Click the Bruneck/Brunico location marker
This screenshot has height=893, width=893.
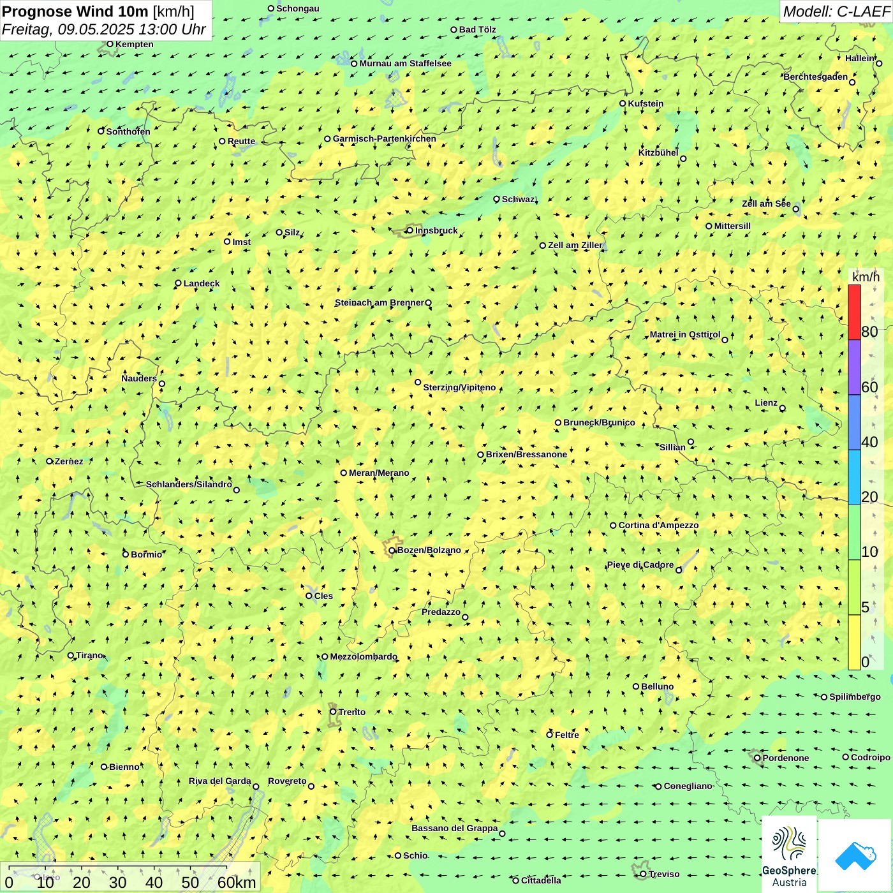pos(557,422)
